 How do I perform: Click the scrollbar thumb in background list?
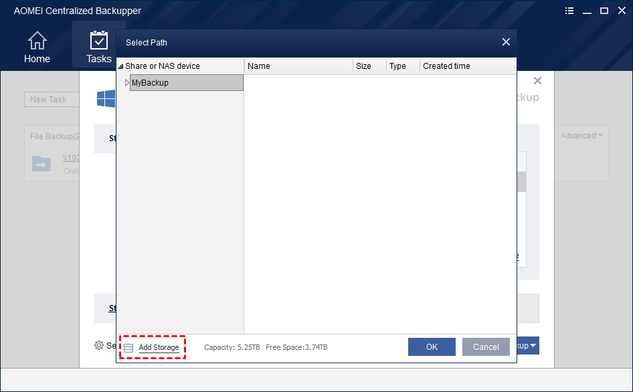(x=521, y=182)
